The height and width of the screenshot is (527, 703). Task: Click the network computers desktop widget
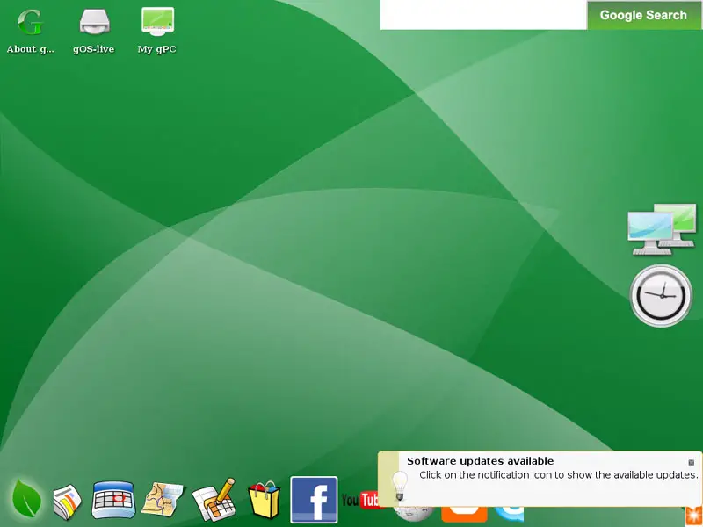tap(662, 229)
